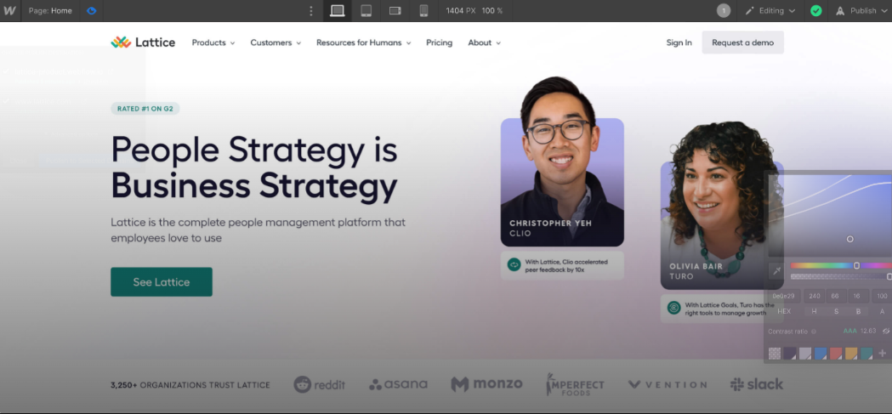Click the HEX color mode label

point(784,312)
